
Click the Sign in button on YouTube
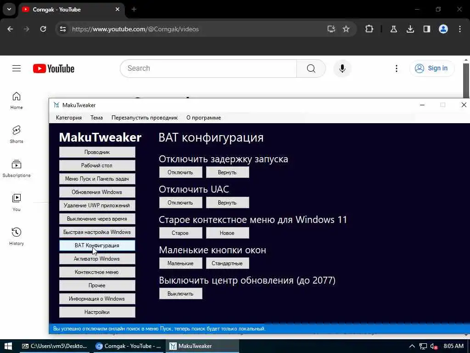[432, 68]
